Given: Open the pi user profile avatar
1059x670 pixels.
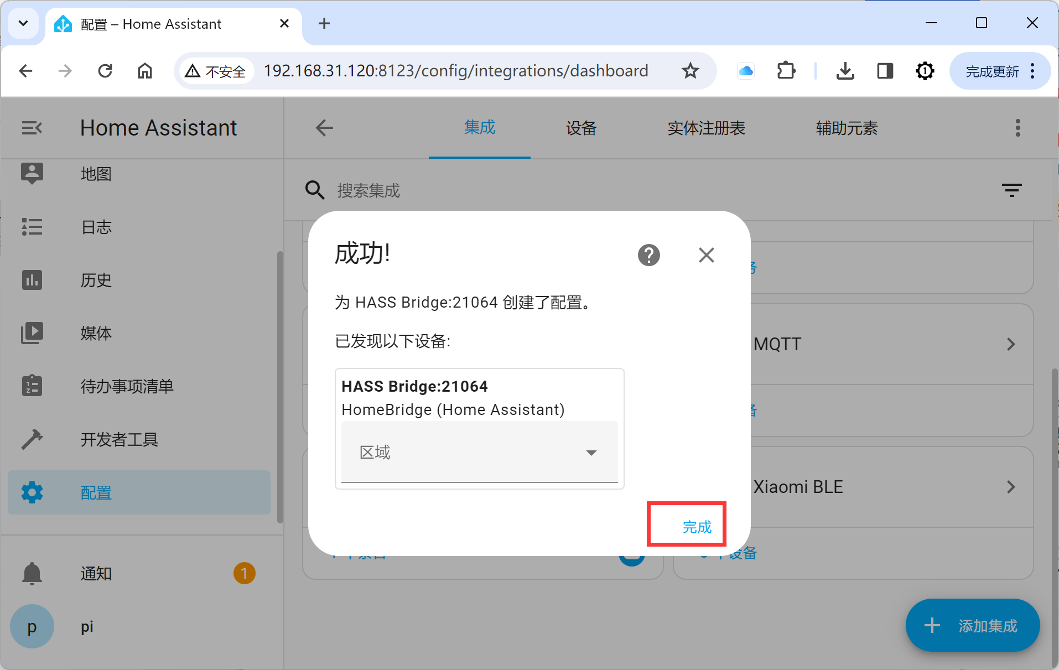Looking at the screenshot, I should pyautogui.click(x=32, y=626).
